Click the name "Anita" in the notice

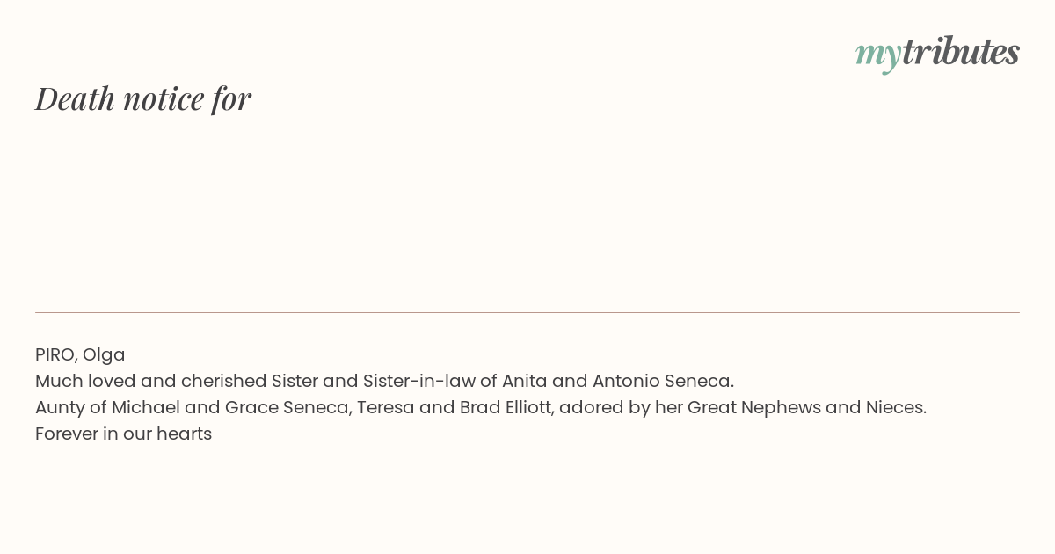pos(524,381)
